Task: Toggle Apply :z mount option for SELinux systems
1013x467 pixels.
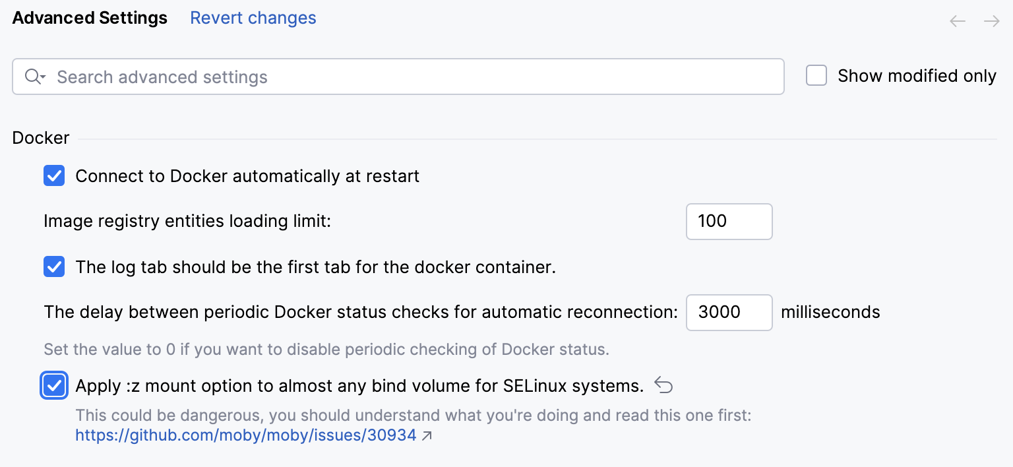Action: pyautogui.click(x=53, y=385)
